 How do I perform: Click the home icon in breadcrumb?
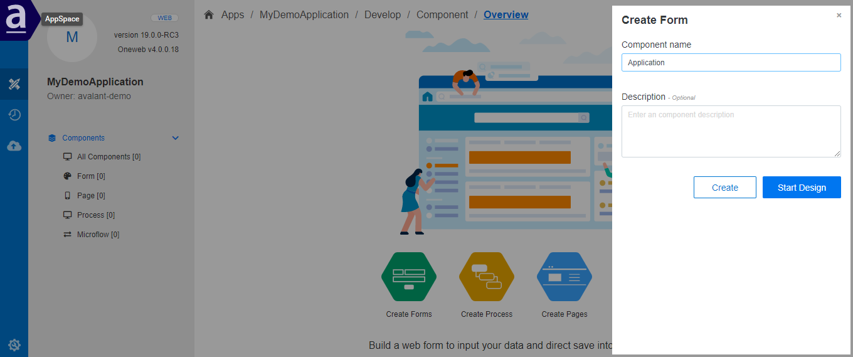coord(209,14)
